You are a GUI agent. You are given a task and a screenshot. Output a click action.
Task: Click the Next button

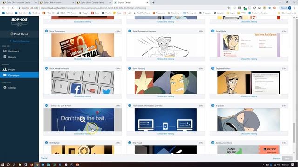point(287,158)
